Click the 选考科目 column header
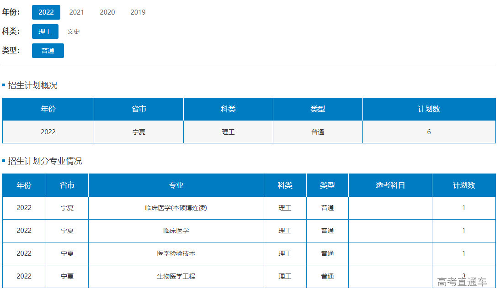This screenshot has height=300, width=500. 390,185
